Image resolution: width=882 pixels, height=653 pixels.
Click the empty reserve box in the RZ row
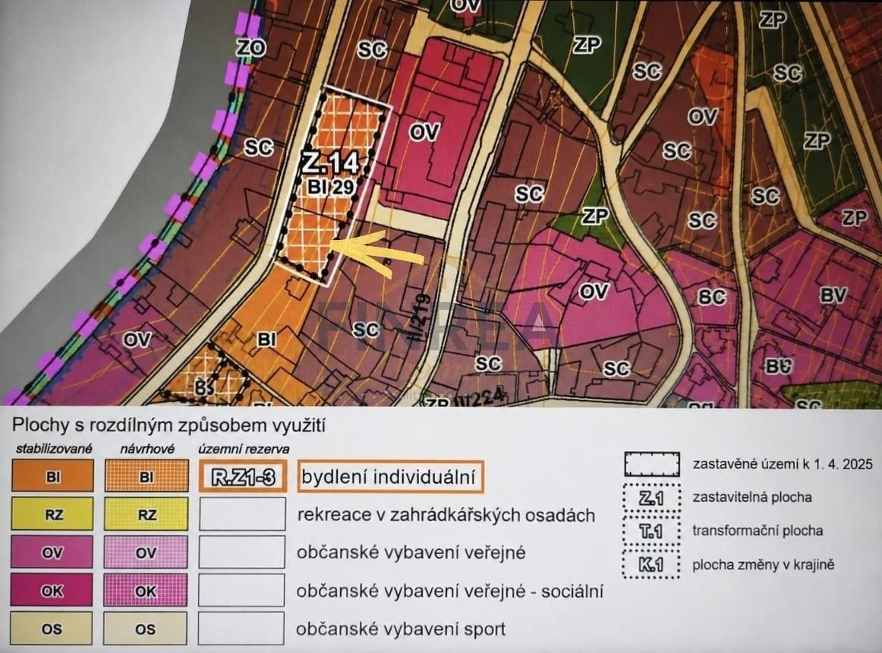[x=242, y=514]
